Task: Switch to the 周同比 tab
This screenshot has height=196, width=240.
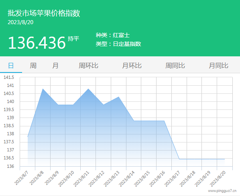Action: 175,66
